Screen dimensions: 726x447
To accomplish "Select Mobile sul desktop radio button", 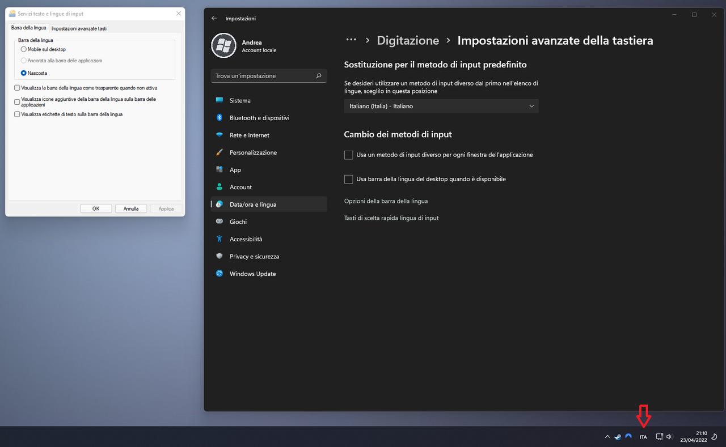I will click(x=24, y=49).
